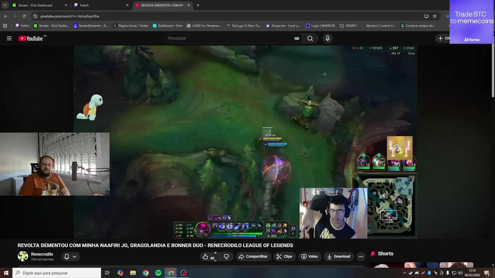The height and width of the screenshot is (278, 495).
Task: Go to the YouTube home logo
Action: [31, 38]
